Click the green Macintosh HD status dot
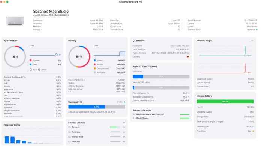 point(124,102)
